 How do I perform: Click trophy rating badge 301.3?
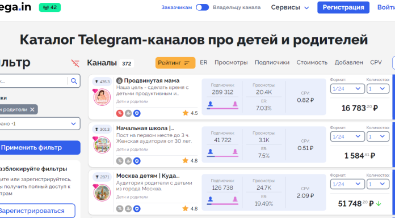click(102, 129)
